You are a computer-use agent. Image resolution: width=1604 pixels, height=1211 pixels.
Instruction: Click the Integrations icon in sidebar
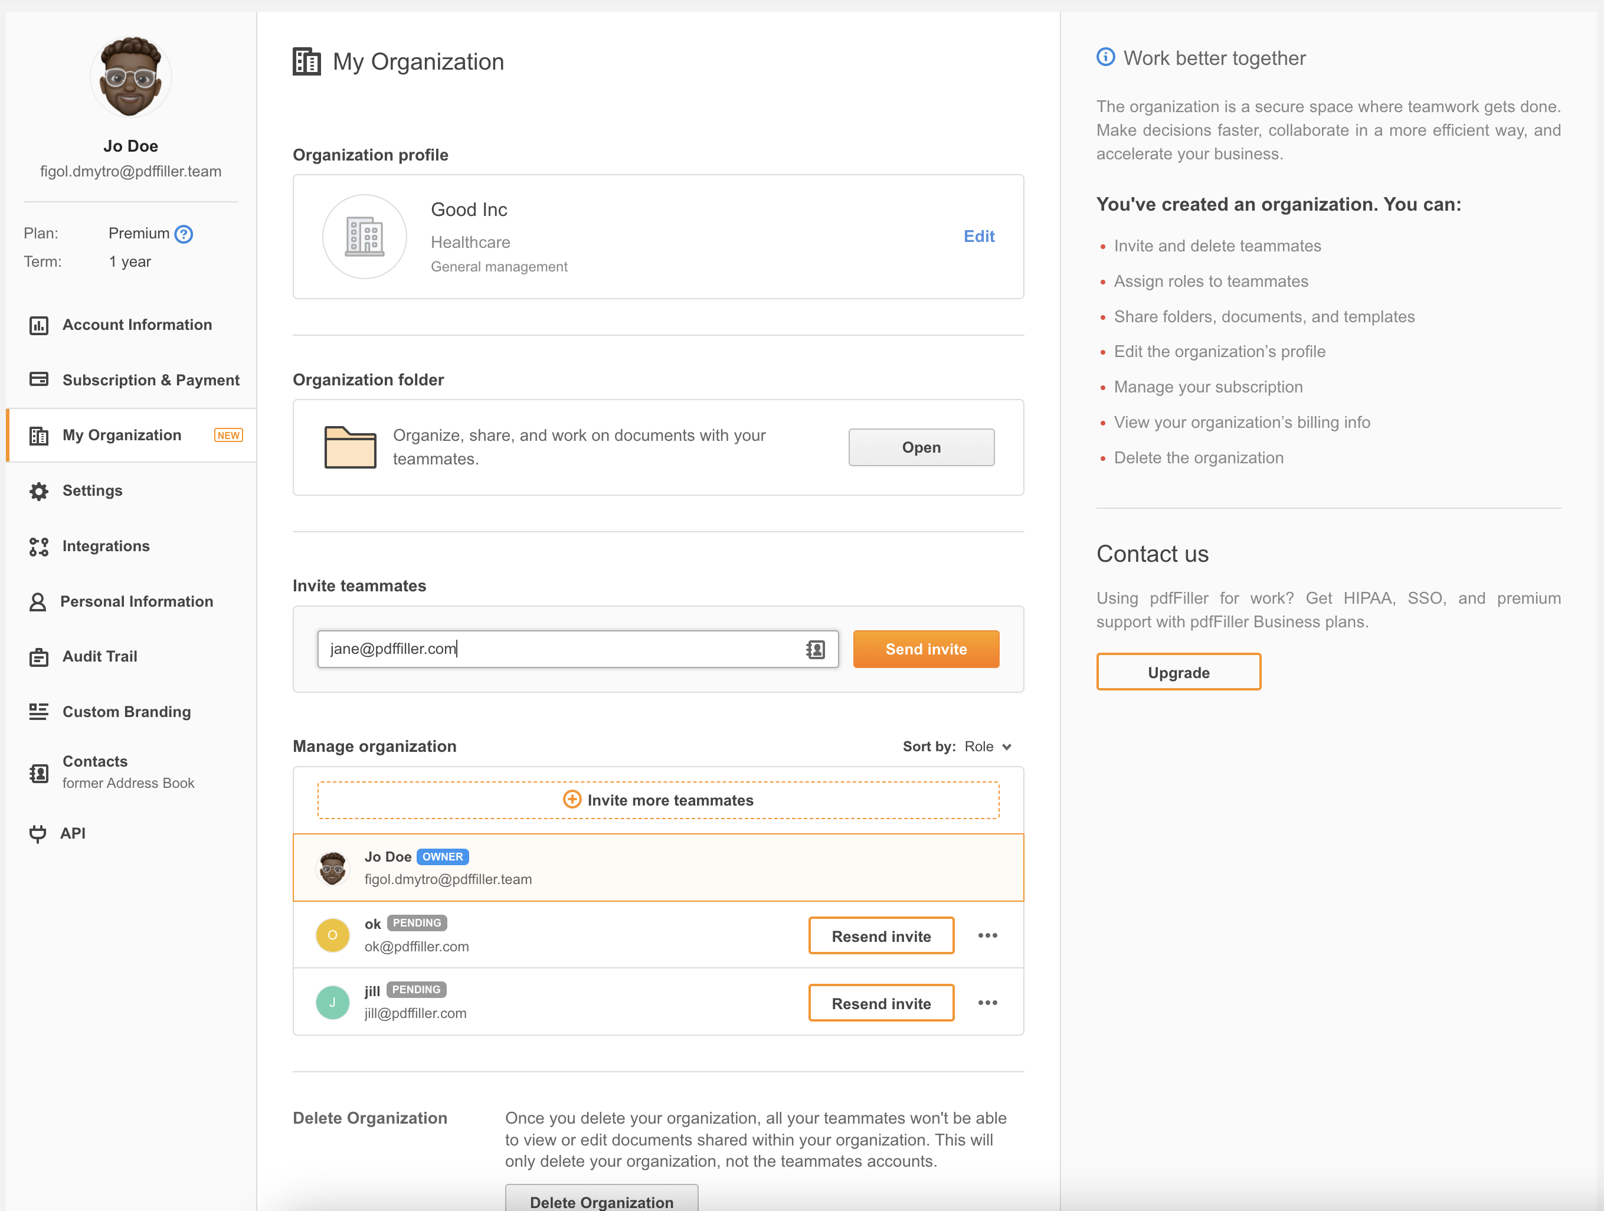coord(38,546)
